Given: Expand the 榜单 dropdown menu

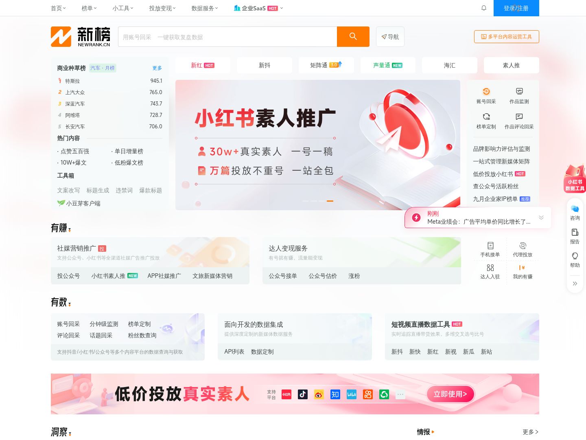Looking at the screenshot, I should (89, 8).
